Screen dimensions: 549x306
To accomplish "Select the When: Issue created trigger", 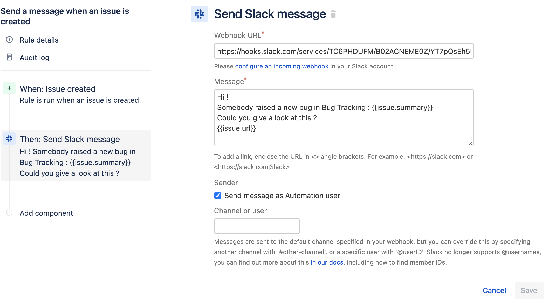I will [57, 89].
